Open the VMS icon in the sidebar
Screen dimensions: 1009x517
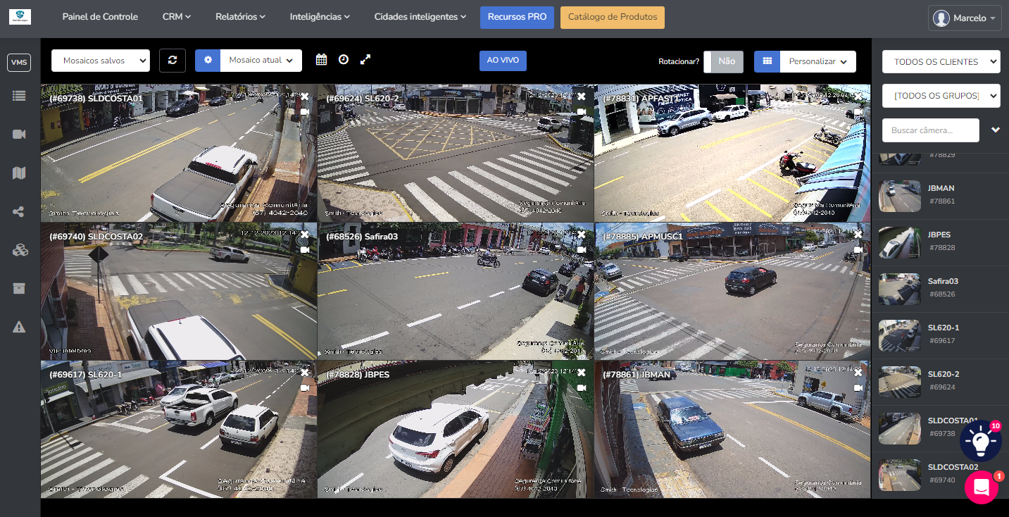[19, 63]
